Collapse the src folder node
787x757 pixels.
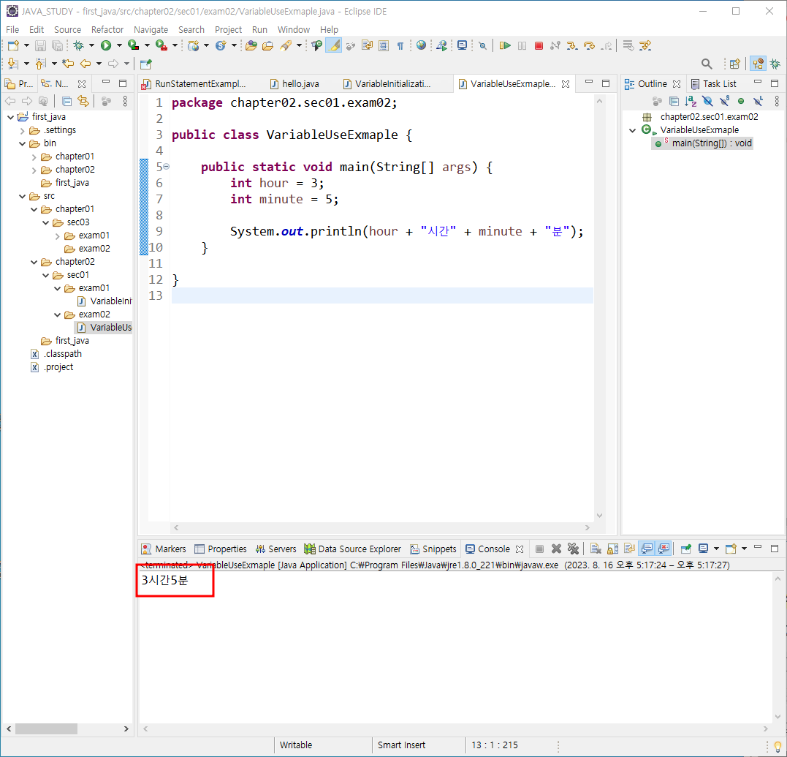(22, 197)
